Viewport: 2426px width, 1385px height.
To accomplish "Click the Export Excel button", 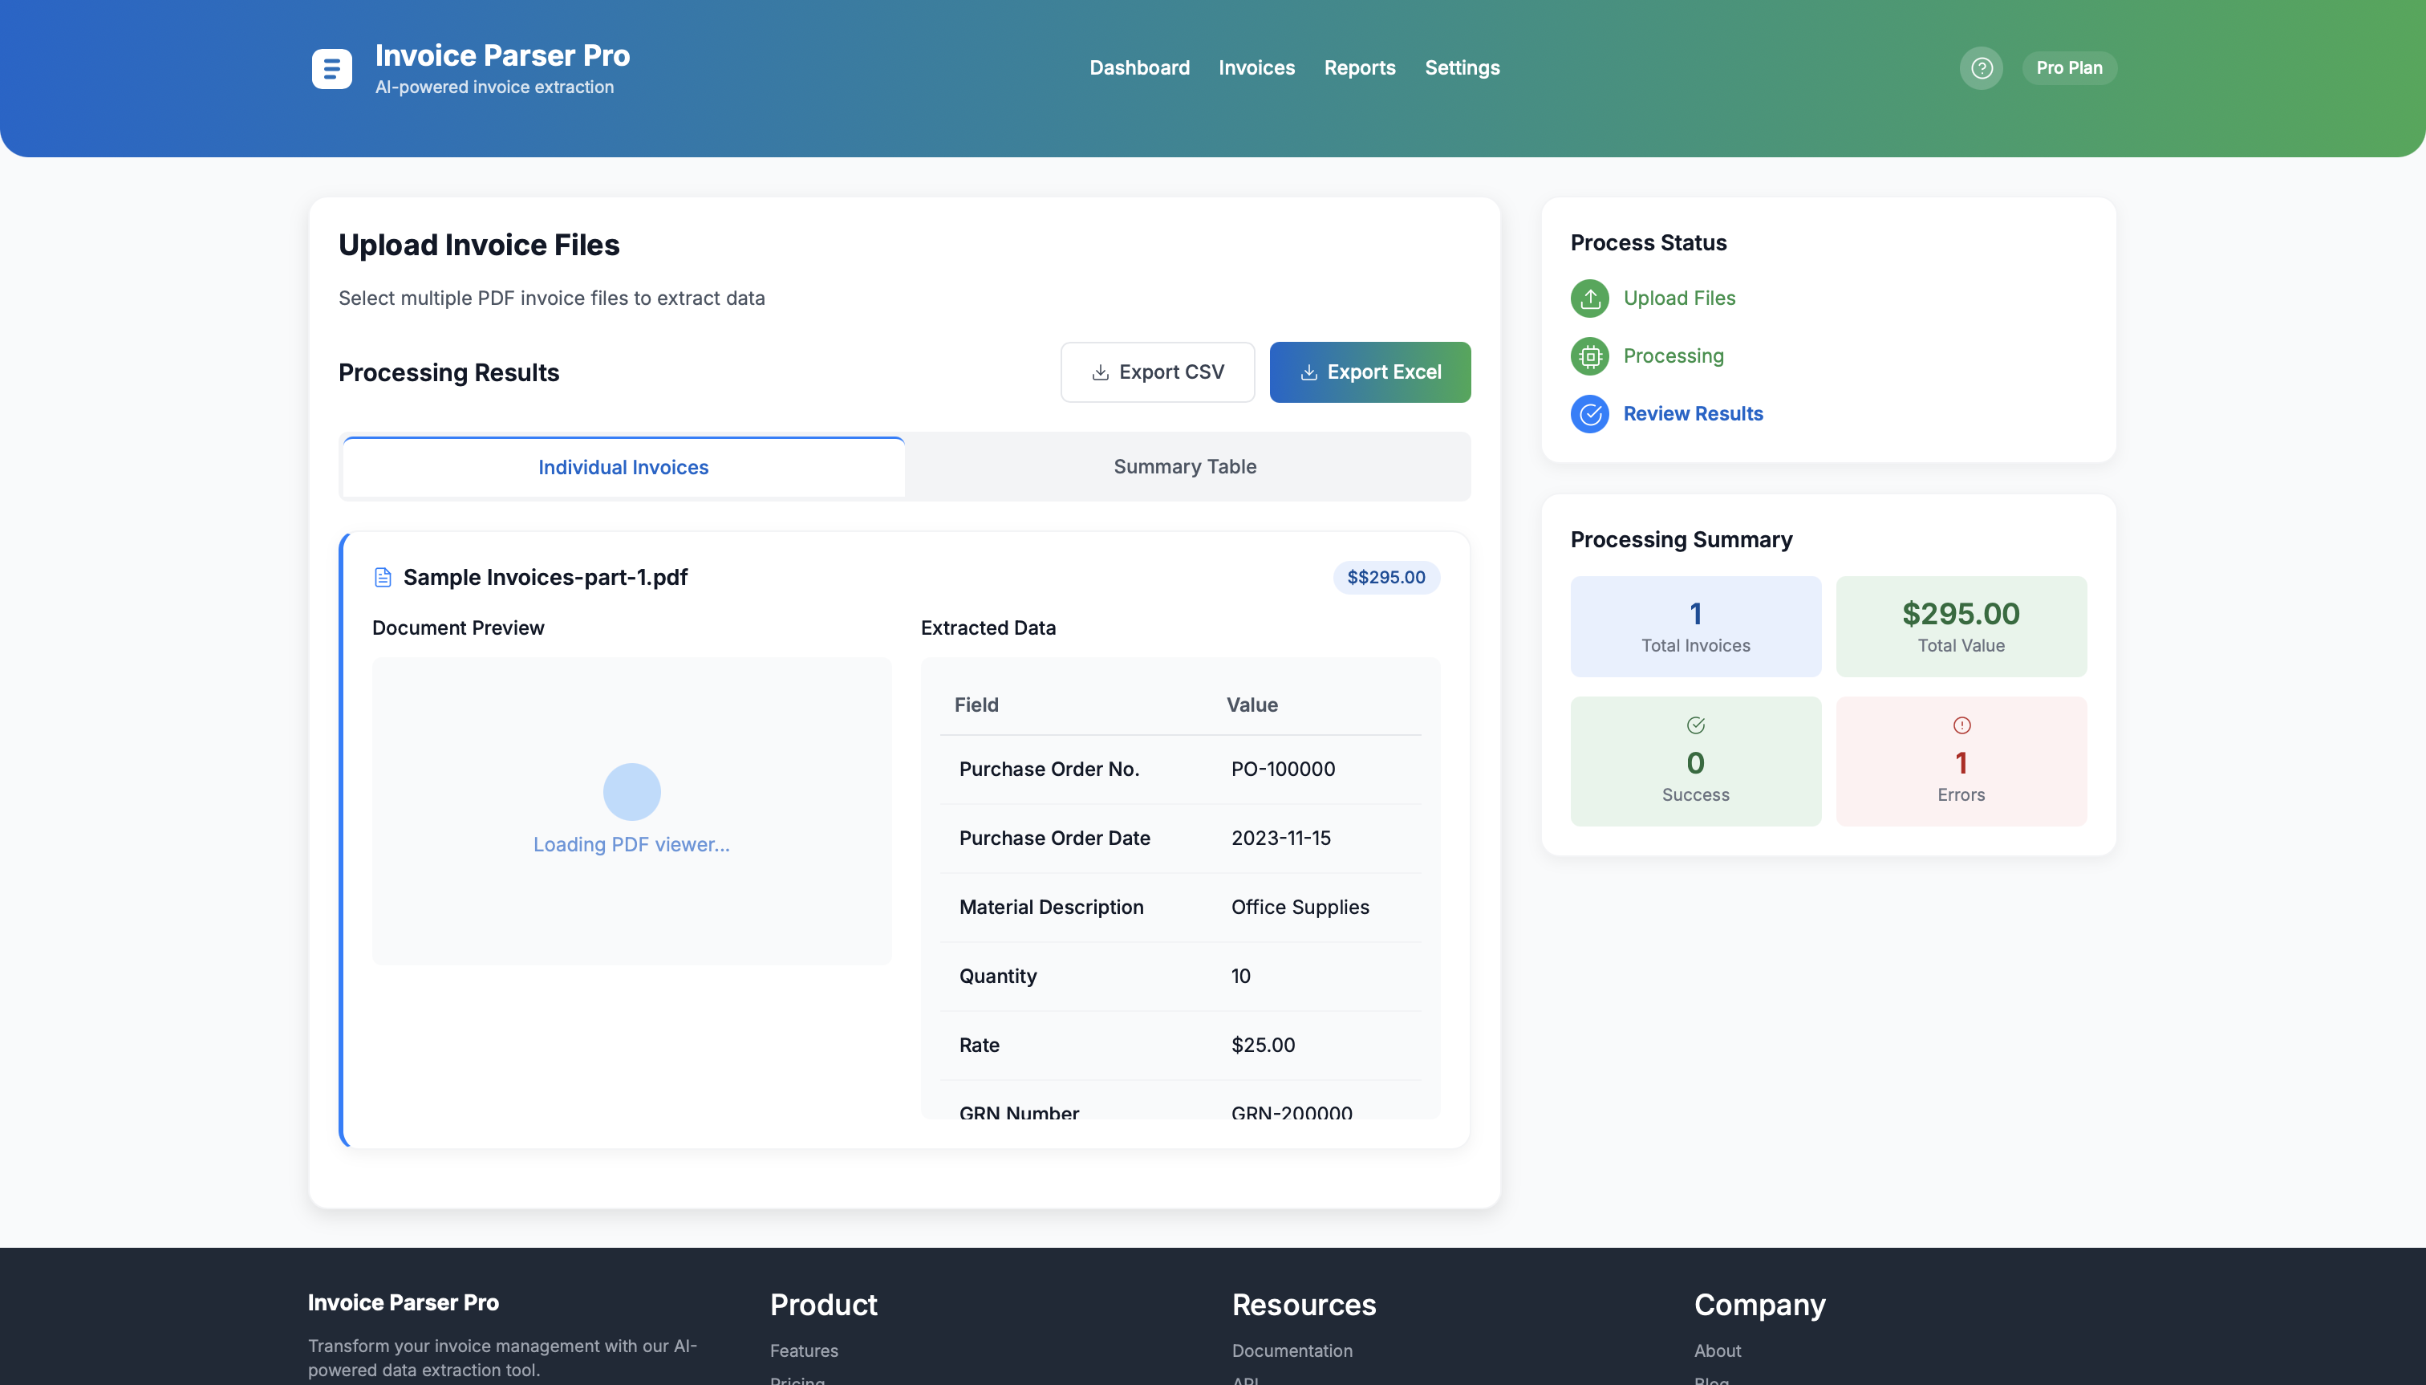I will pos(1369,372).
